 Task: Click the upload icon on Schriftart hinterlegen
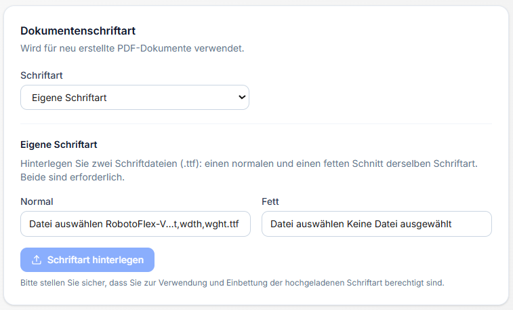(37, 260)
